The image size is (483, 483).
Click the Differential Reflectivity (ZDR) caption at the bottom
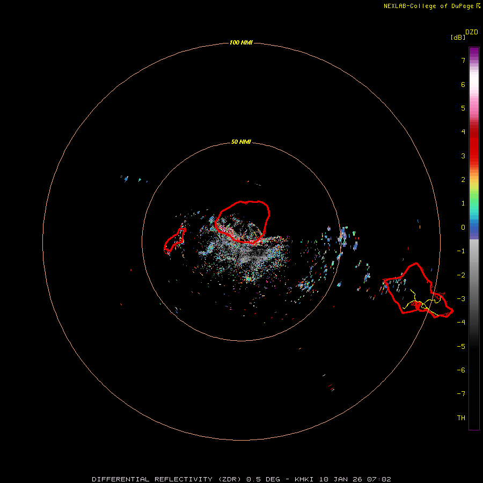point(241,479)
